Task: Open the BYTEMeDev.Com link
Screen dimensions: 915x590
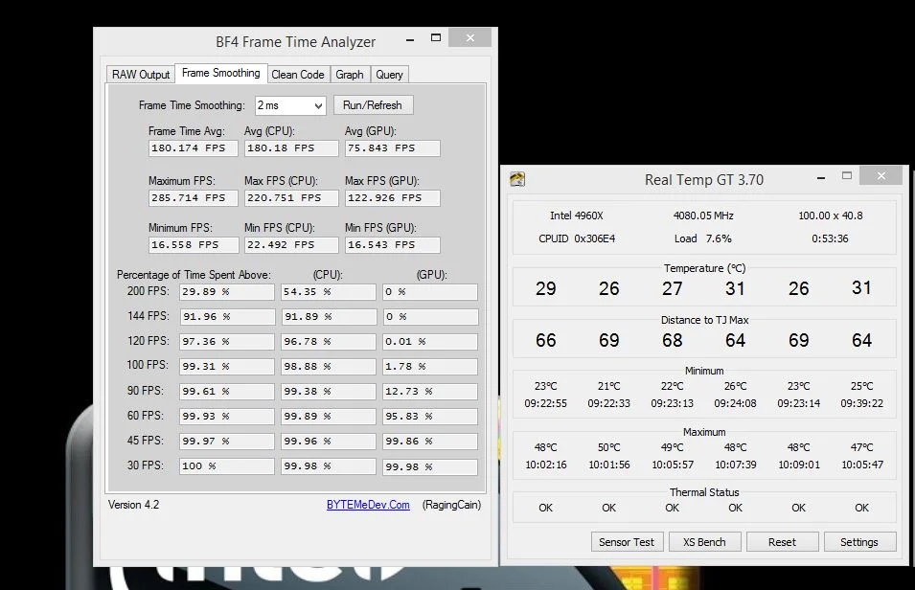Action: tap(368, 505)
